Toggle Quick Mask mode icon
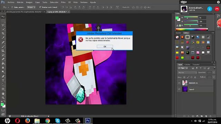The width and height of the screenshot is (221, 124). [3, 110]
